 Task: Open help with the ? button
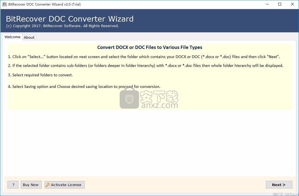pos(13,185)
